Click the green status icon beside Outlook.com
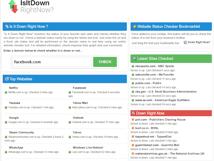Image resolution: width=214 pixels, height=161 pixels. (70, 122)
